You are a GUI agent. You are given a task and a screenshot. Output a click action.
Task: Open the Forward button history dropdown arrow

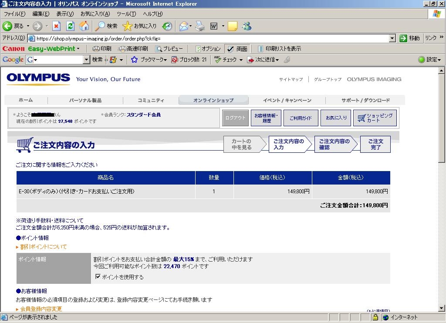tap(47, 26)
